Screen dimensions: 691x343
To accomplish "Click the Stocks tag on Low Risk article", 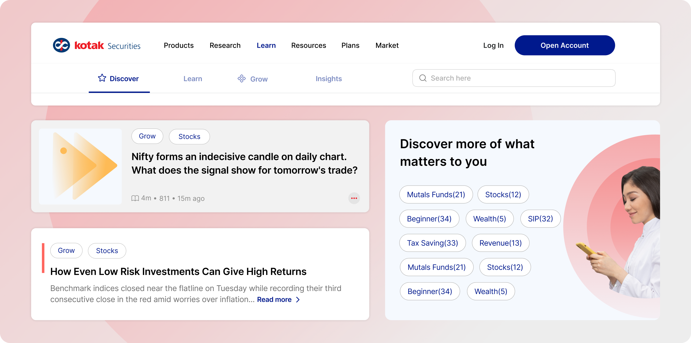I will point(107,251).
